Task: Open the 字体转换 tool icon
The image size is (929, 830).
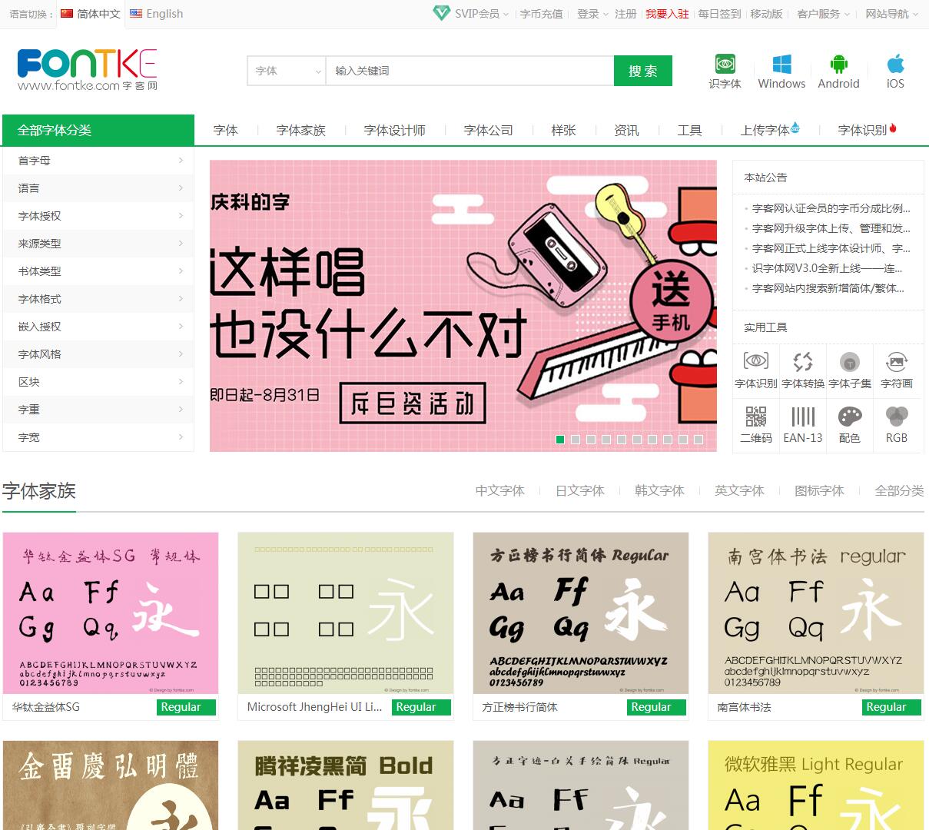Action: [x=803, y=361]
